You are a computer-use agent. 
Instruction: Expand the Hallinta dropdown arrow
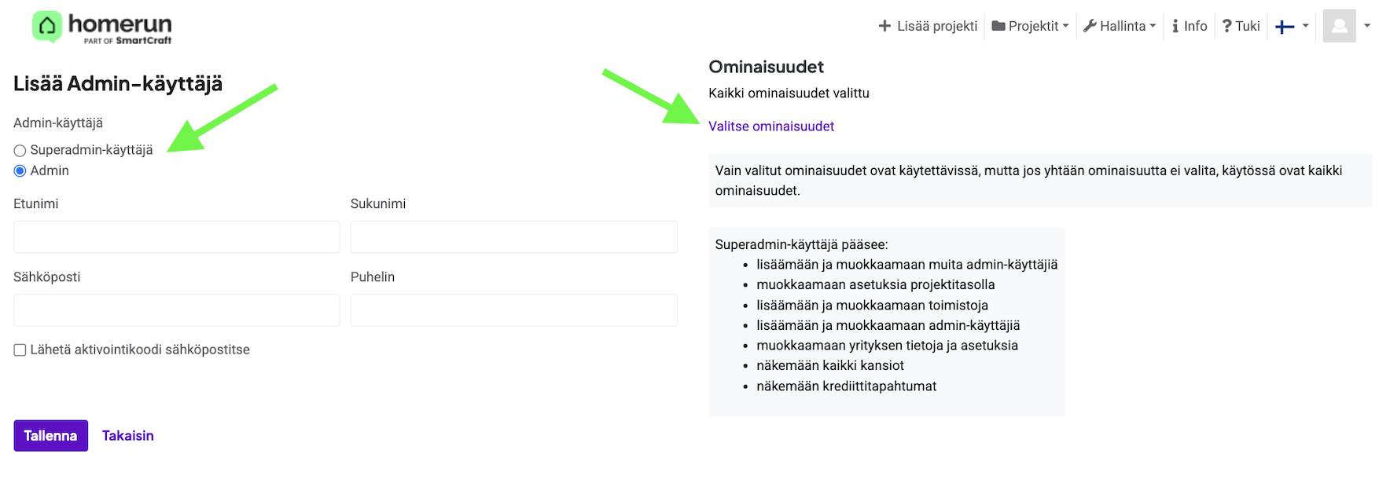point(1153,26)
